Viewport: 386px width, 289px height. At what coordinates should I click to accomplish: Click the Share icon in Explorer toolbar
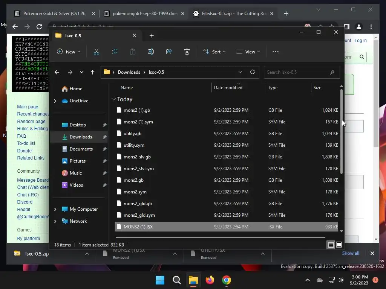click(x=169, y=52)
